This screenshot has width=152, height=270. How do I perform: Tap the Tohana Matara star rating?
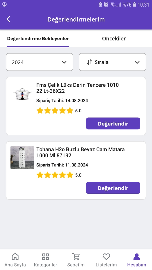55,175
